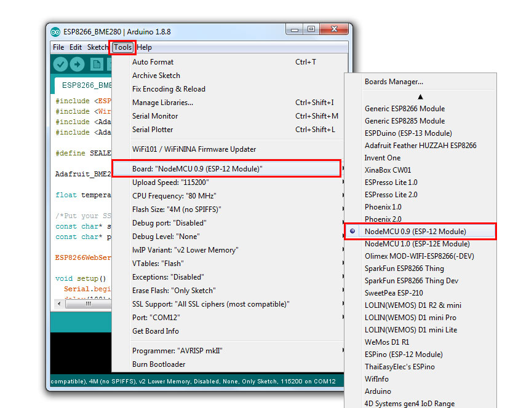Expand Debug Level "None" submenu

coord(228,236)
